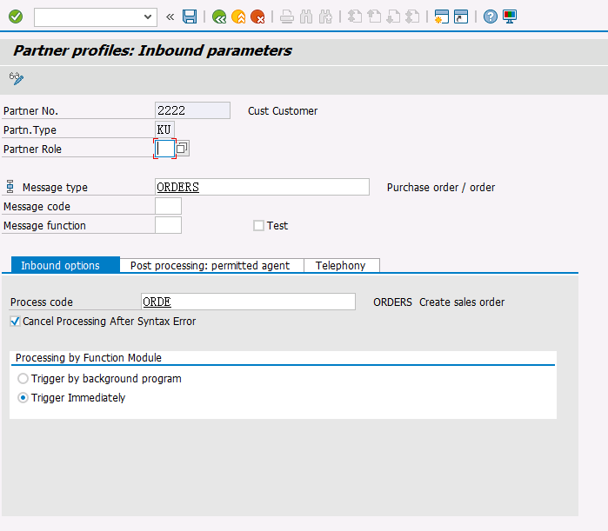The image size is (608, 531).
Task: Click the Message type ORDERS field
Action: (x=261, y=188)
